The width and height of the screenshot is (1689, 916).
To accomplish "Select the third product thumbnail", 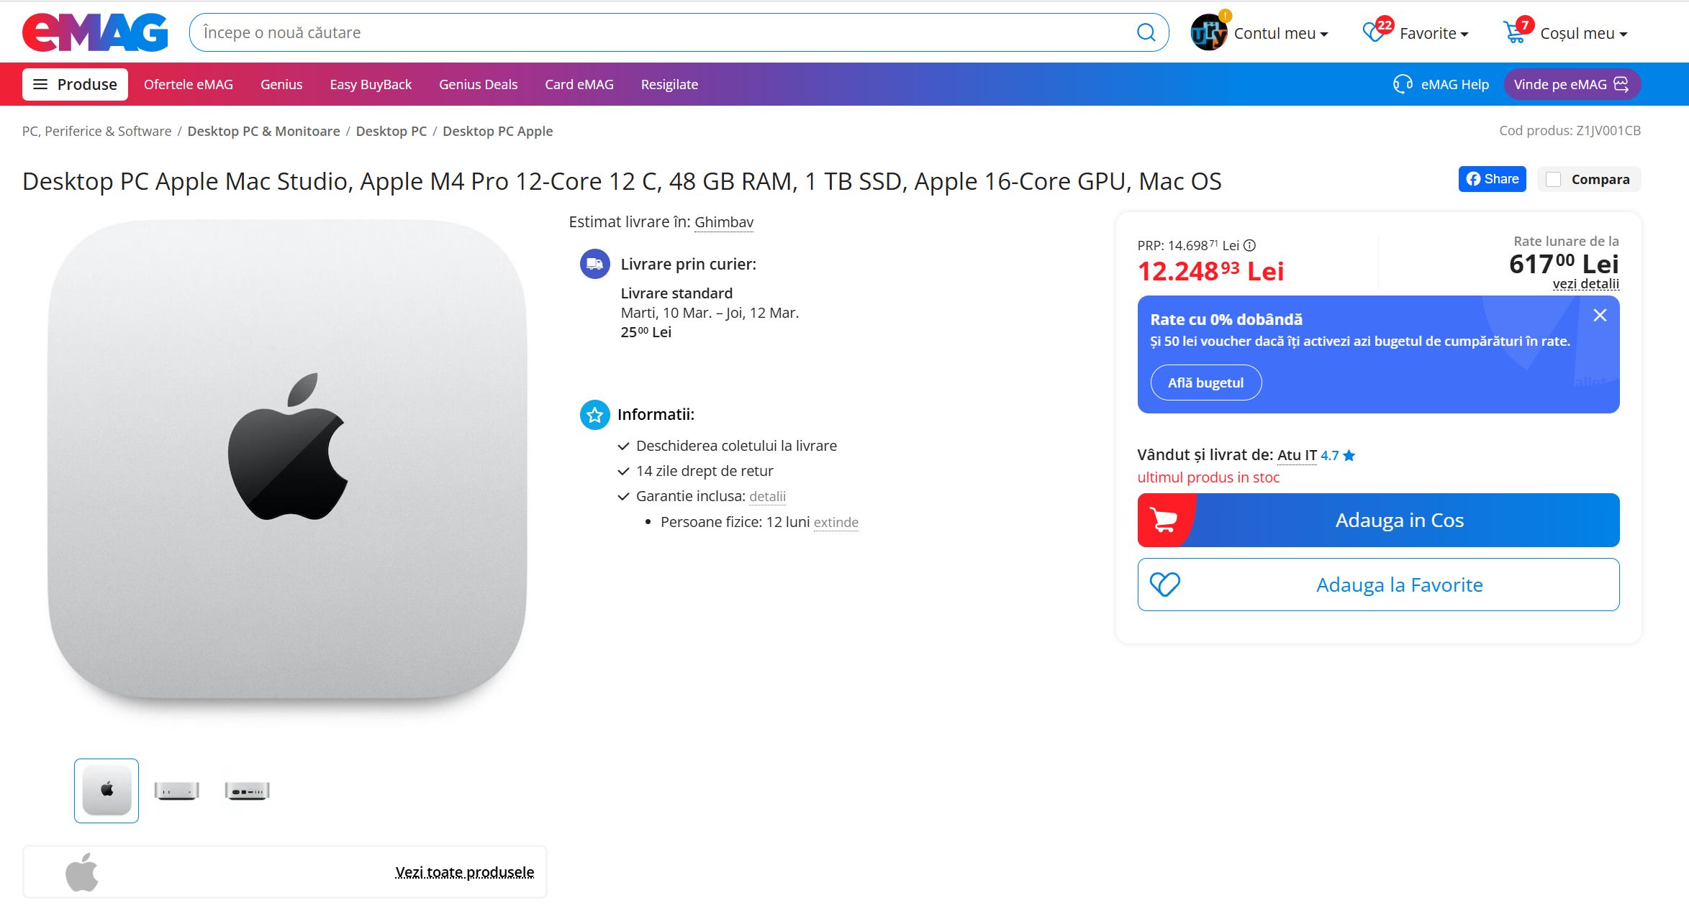I will 247,791.
